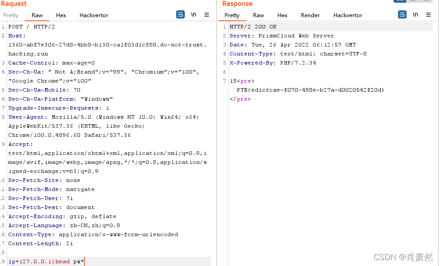Click the 'Request' panel title

(x=14, y=4)
